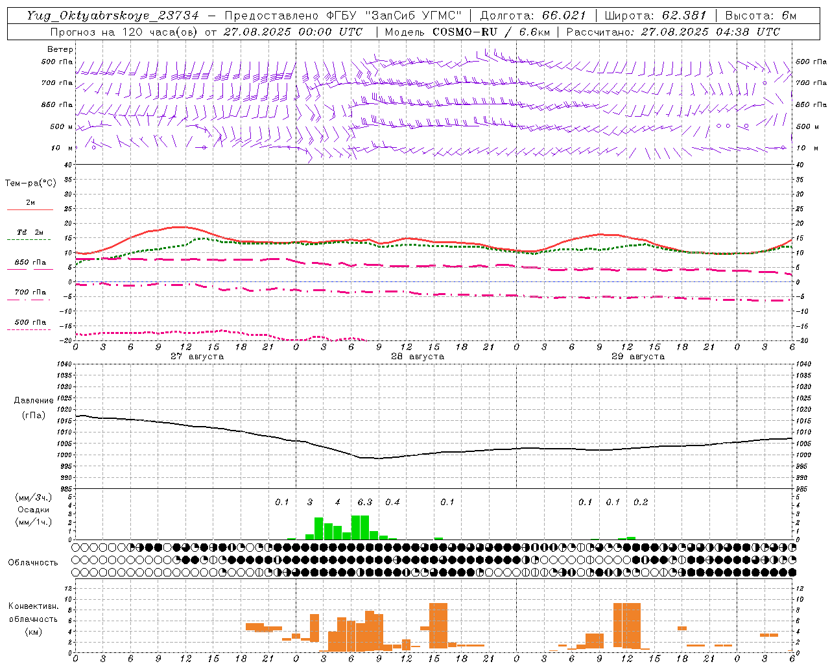Click the (мм/1ч.) precipitation unit label
The height and width of the screenshot is (664, 830).
[x=34, y=522]
